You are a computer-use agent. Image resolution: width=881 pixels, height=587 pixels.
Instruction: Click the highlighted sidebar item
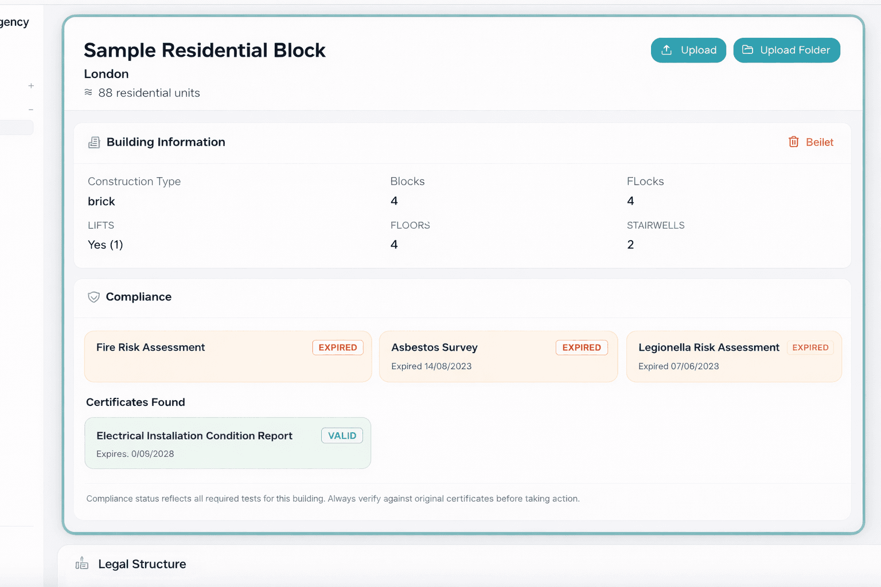pyautogui.click(x=17, y=127)
